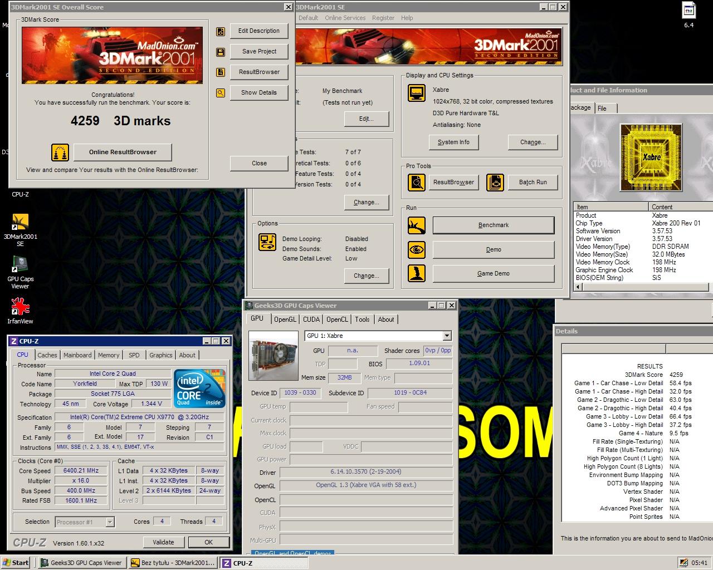This screenshot has width=713, height=570.
Task: Open the Register menu in 3DMark2001
Action: pyautogui.click(x=383, y=18)
